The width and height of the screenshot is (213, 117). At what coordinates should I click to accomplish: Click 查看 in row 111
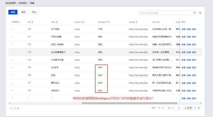click(x=183, y=37)
